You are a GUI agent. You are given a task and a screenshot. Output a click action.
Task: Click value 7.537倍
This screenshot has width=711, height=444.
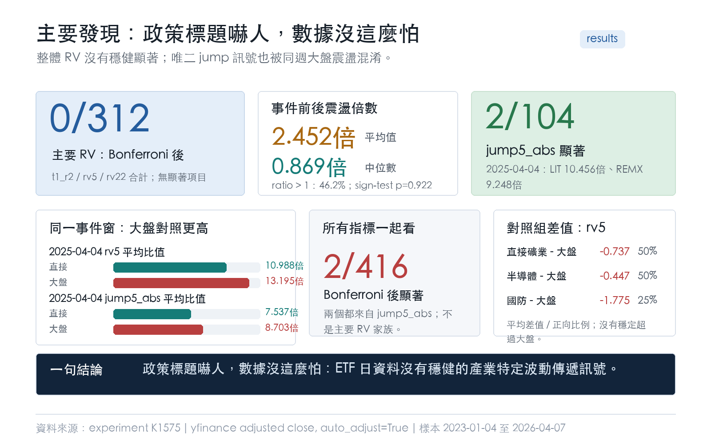(282, 312)
